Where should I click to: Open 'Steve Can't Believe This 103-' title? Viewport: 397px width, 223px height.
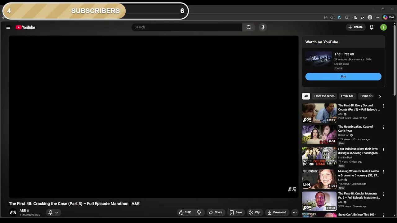pos(357,214)
